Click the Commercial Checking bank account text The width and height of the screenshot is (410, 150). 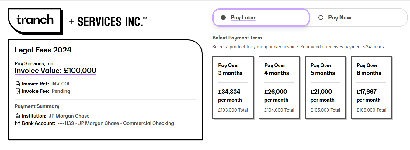click(x=148, y=123)
